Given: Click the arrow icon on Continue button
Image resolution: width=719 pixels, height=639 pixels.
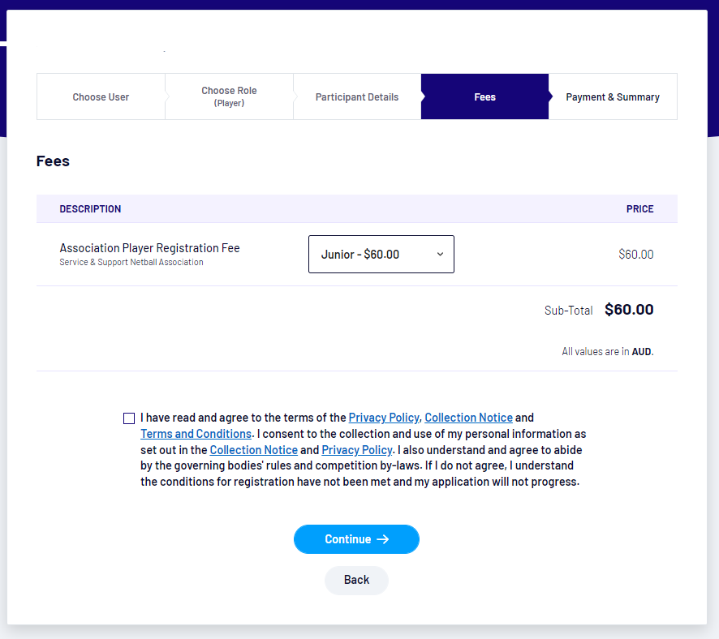Looking at the screenshot, I should tap(383, 539).
